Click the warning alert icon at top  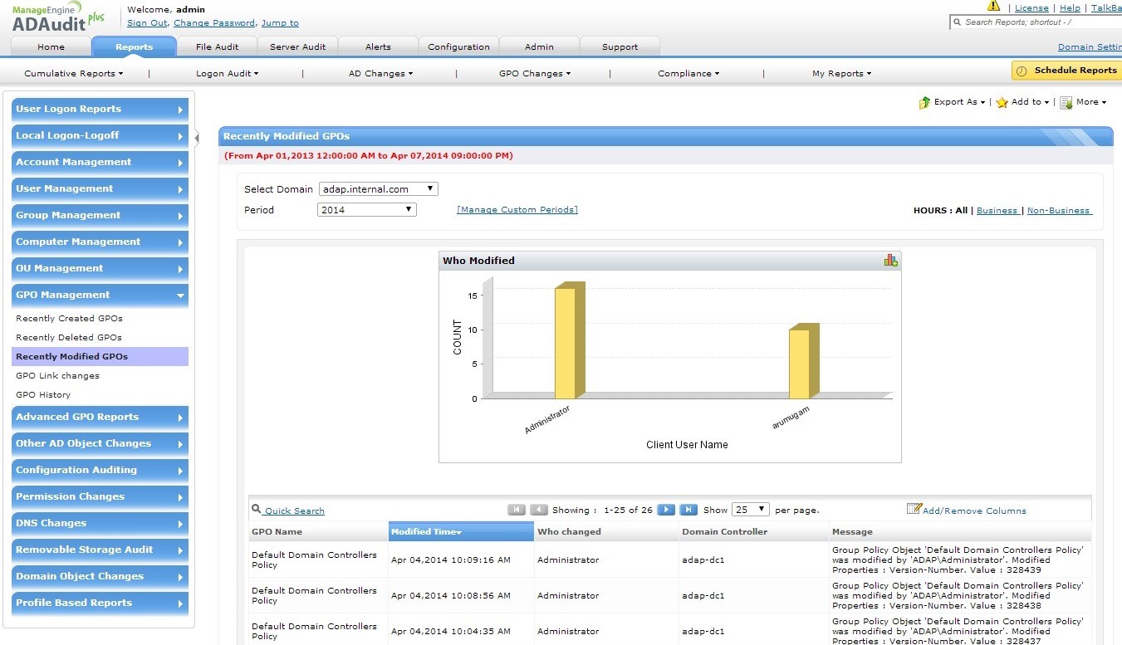993,7
